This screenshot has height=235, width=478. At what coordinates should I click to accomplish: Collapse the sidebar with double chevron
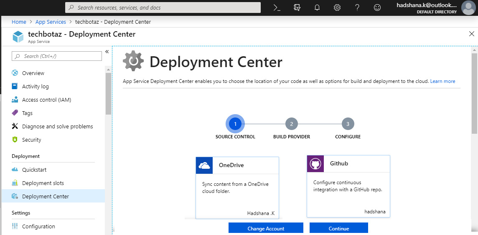(x=107, y=51)
